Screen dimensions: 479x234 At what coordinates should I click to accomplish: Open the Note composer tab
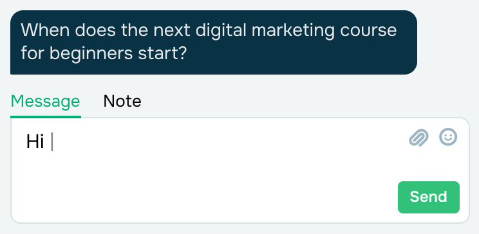pos(122,101)
